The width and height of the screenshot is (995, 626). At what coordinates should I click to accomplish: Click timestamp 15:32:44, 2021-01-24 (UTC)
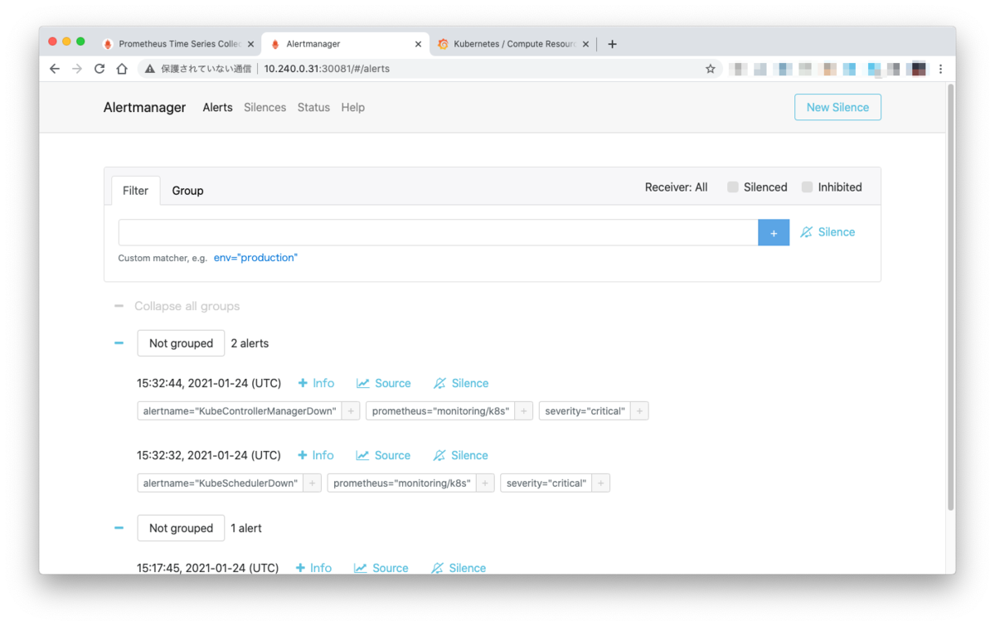coord(209,383)
